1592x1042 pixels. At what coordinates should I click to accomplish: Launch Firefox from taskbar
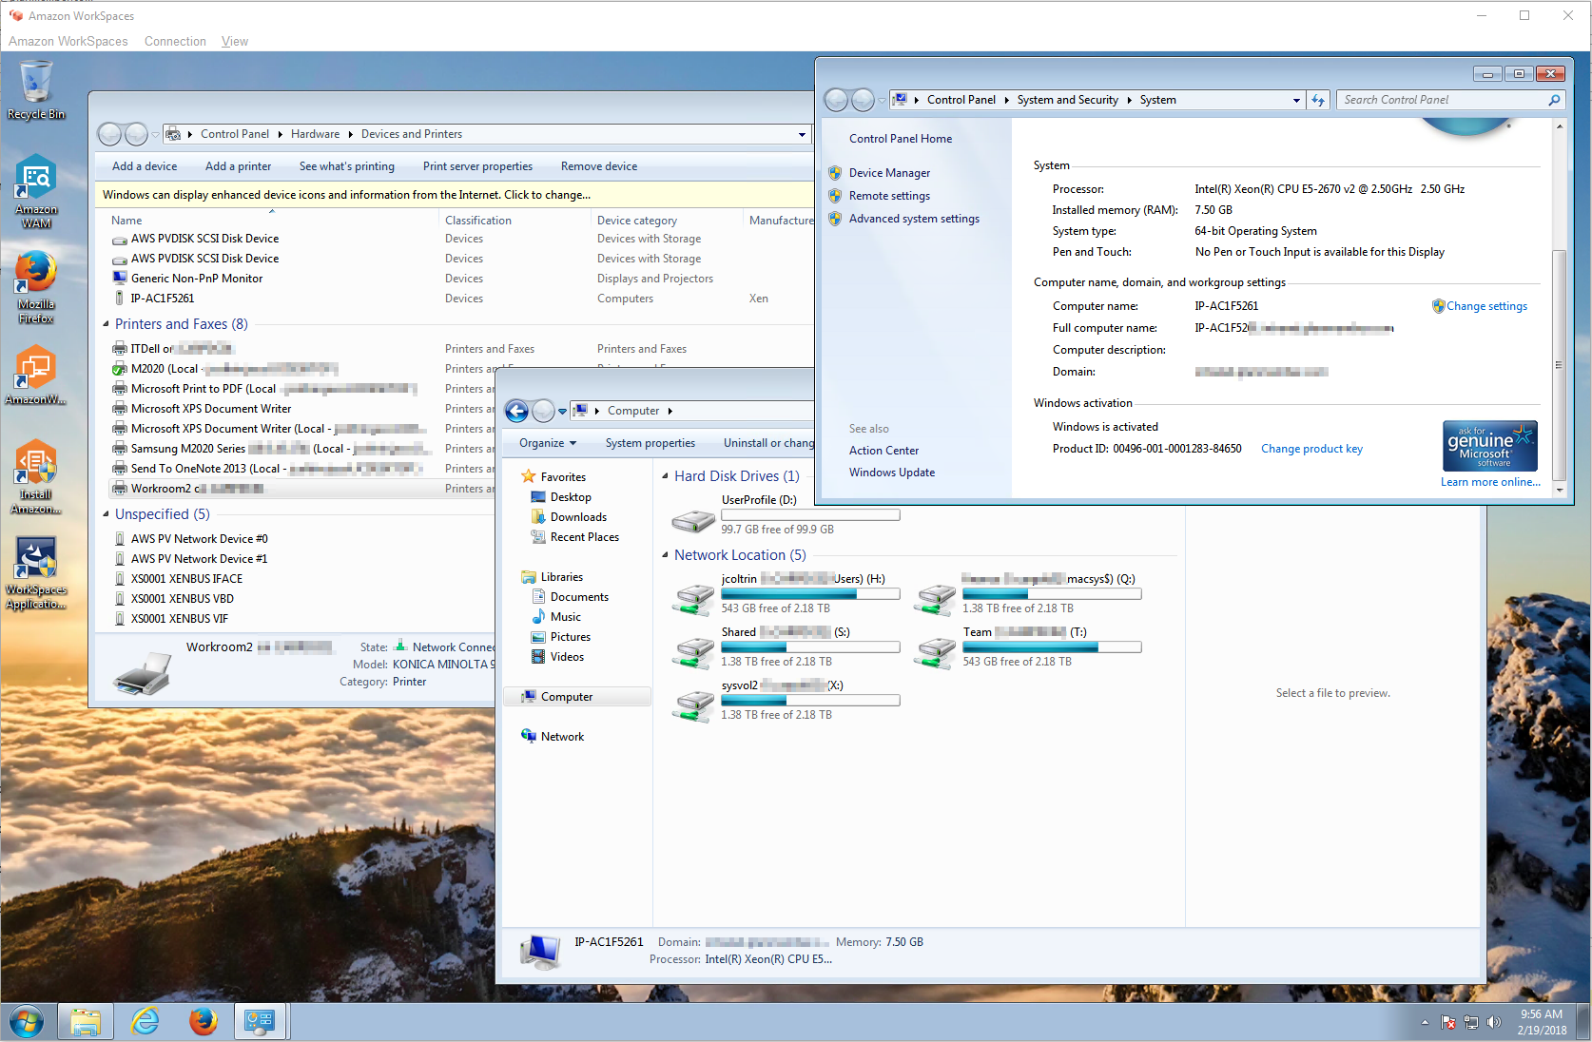click(x=203, y=1022)
